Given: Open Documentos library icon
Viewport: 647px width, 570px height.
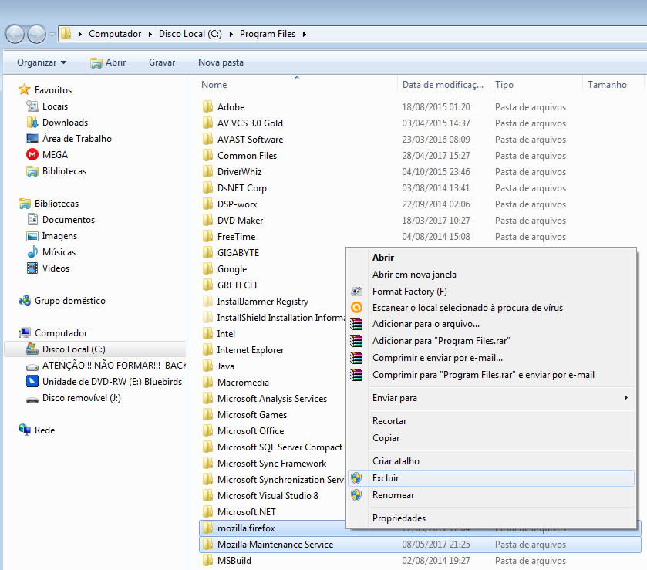Looking at the screenshot, I should 32,219.
